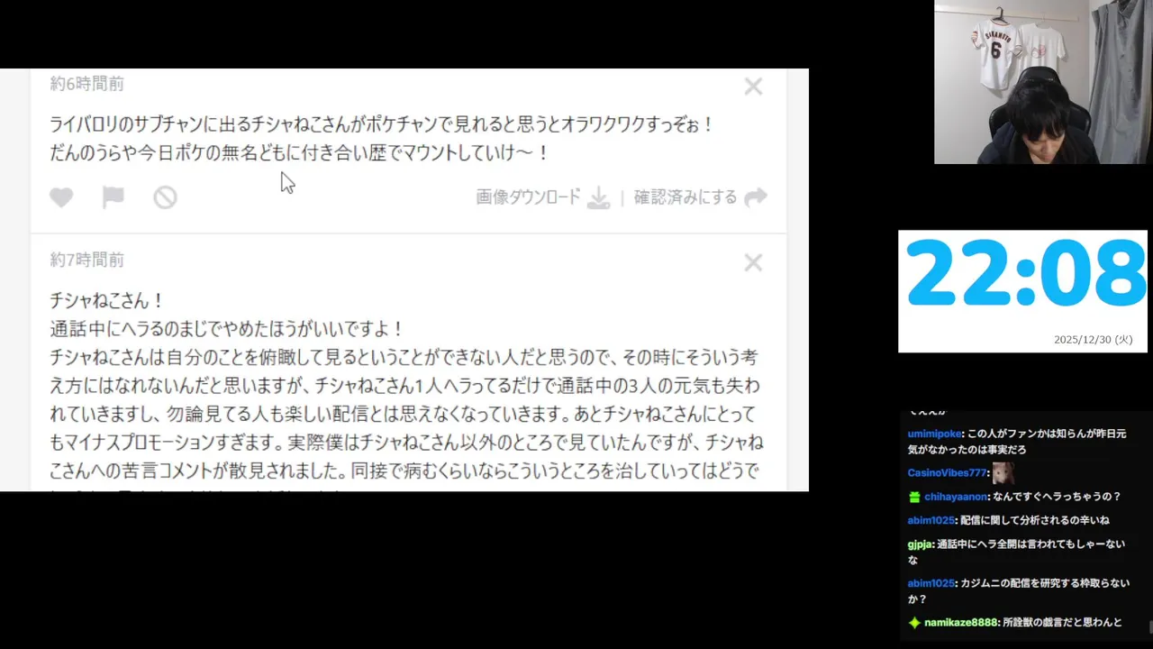Viewport: 1153px width, 649px height.
Task: Click the streamer webcam feed
Action: click(x=1043, y=82)
